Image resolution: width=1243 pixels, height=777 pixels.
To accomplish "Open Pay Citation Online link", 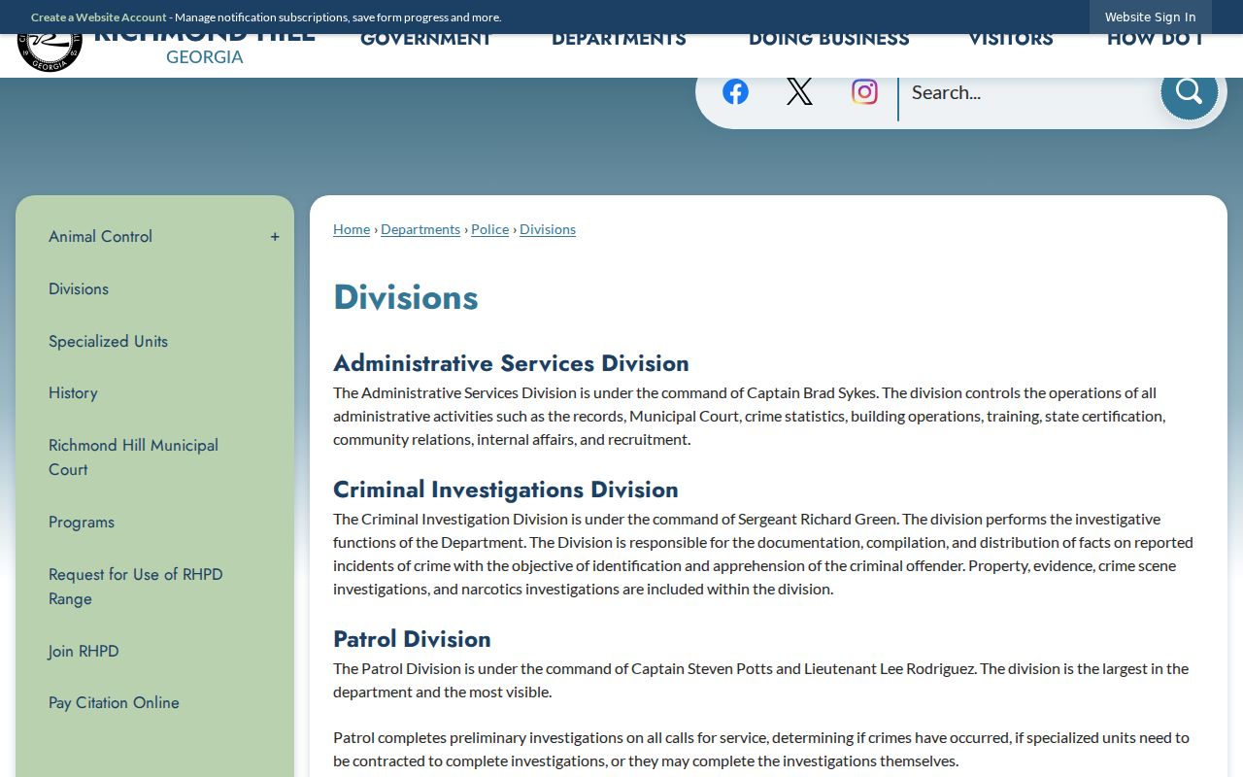I will coord(115,703).
